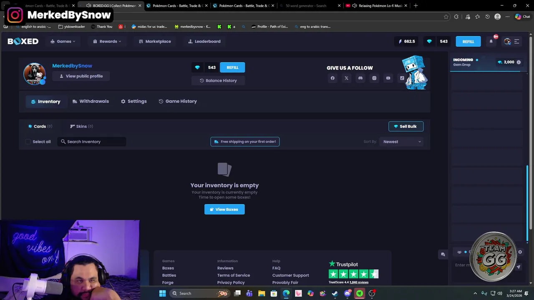The height and width of the screenshot is (300, 534).
Task: Open the Battles footer link
Action: tap(169, 275)
